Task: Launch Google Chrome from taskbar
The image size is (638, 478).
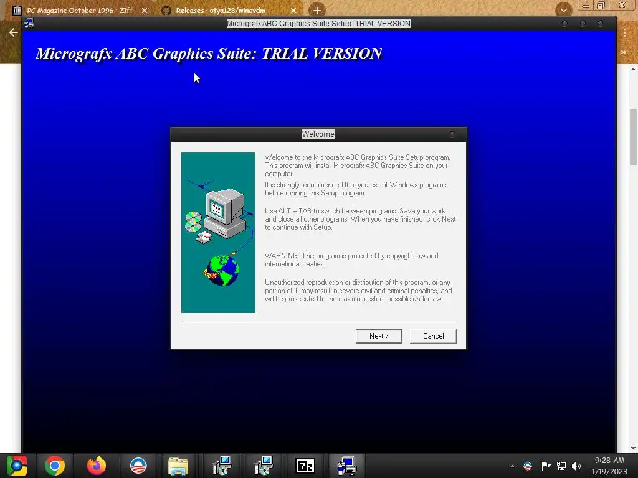Action: [x=55, y=466]
